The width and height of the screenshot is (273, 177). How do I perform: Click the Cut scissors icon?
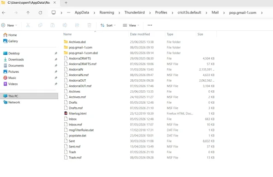click(28, 25)
